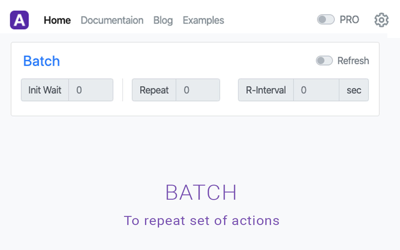This screenshot has height=250, width=400.
Task: Click the Init Wait label
Action: (x=45, y=90)
